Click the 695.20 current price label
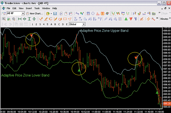 click(167, 104)
